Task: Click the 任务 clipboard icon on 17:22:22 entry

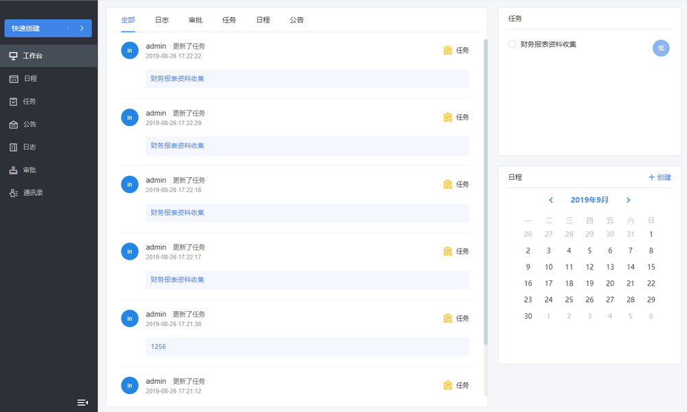Action: 447,50
